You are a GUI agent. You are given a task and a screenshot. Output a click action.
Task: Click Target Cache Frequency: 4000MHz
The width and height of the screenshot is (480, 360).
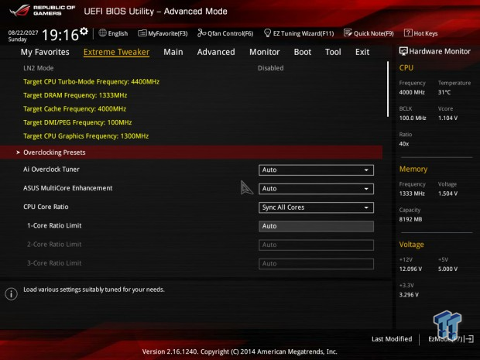74,108
